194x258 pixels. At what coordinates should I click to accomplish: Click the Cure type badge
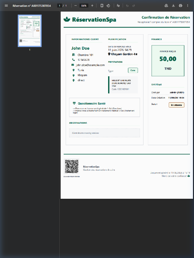coord(133,70)
